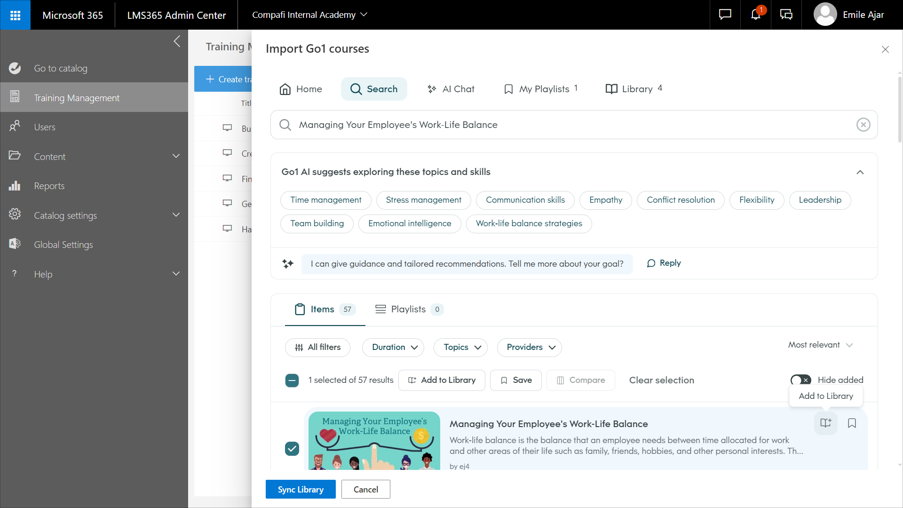The width and height of the screenshot is (903, 508).
Task: Open Users from the sidebar
Action: pyautogui.click(x=45, y=127)
